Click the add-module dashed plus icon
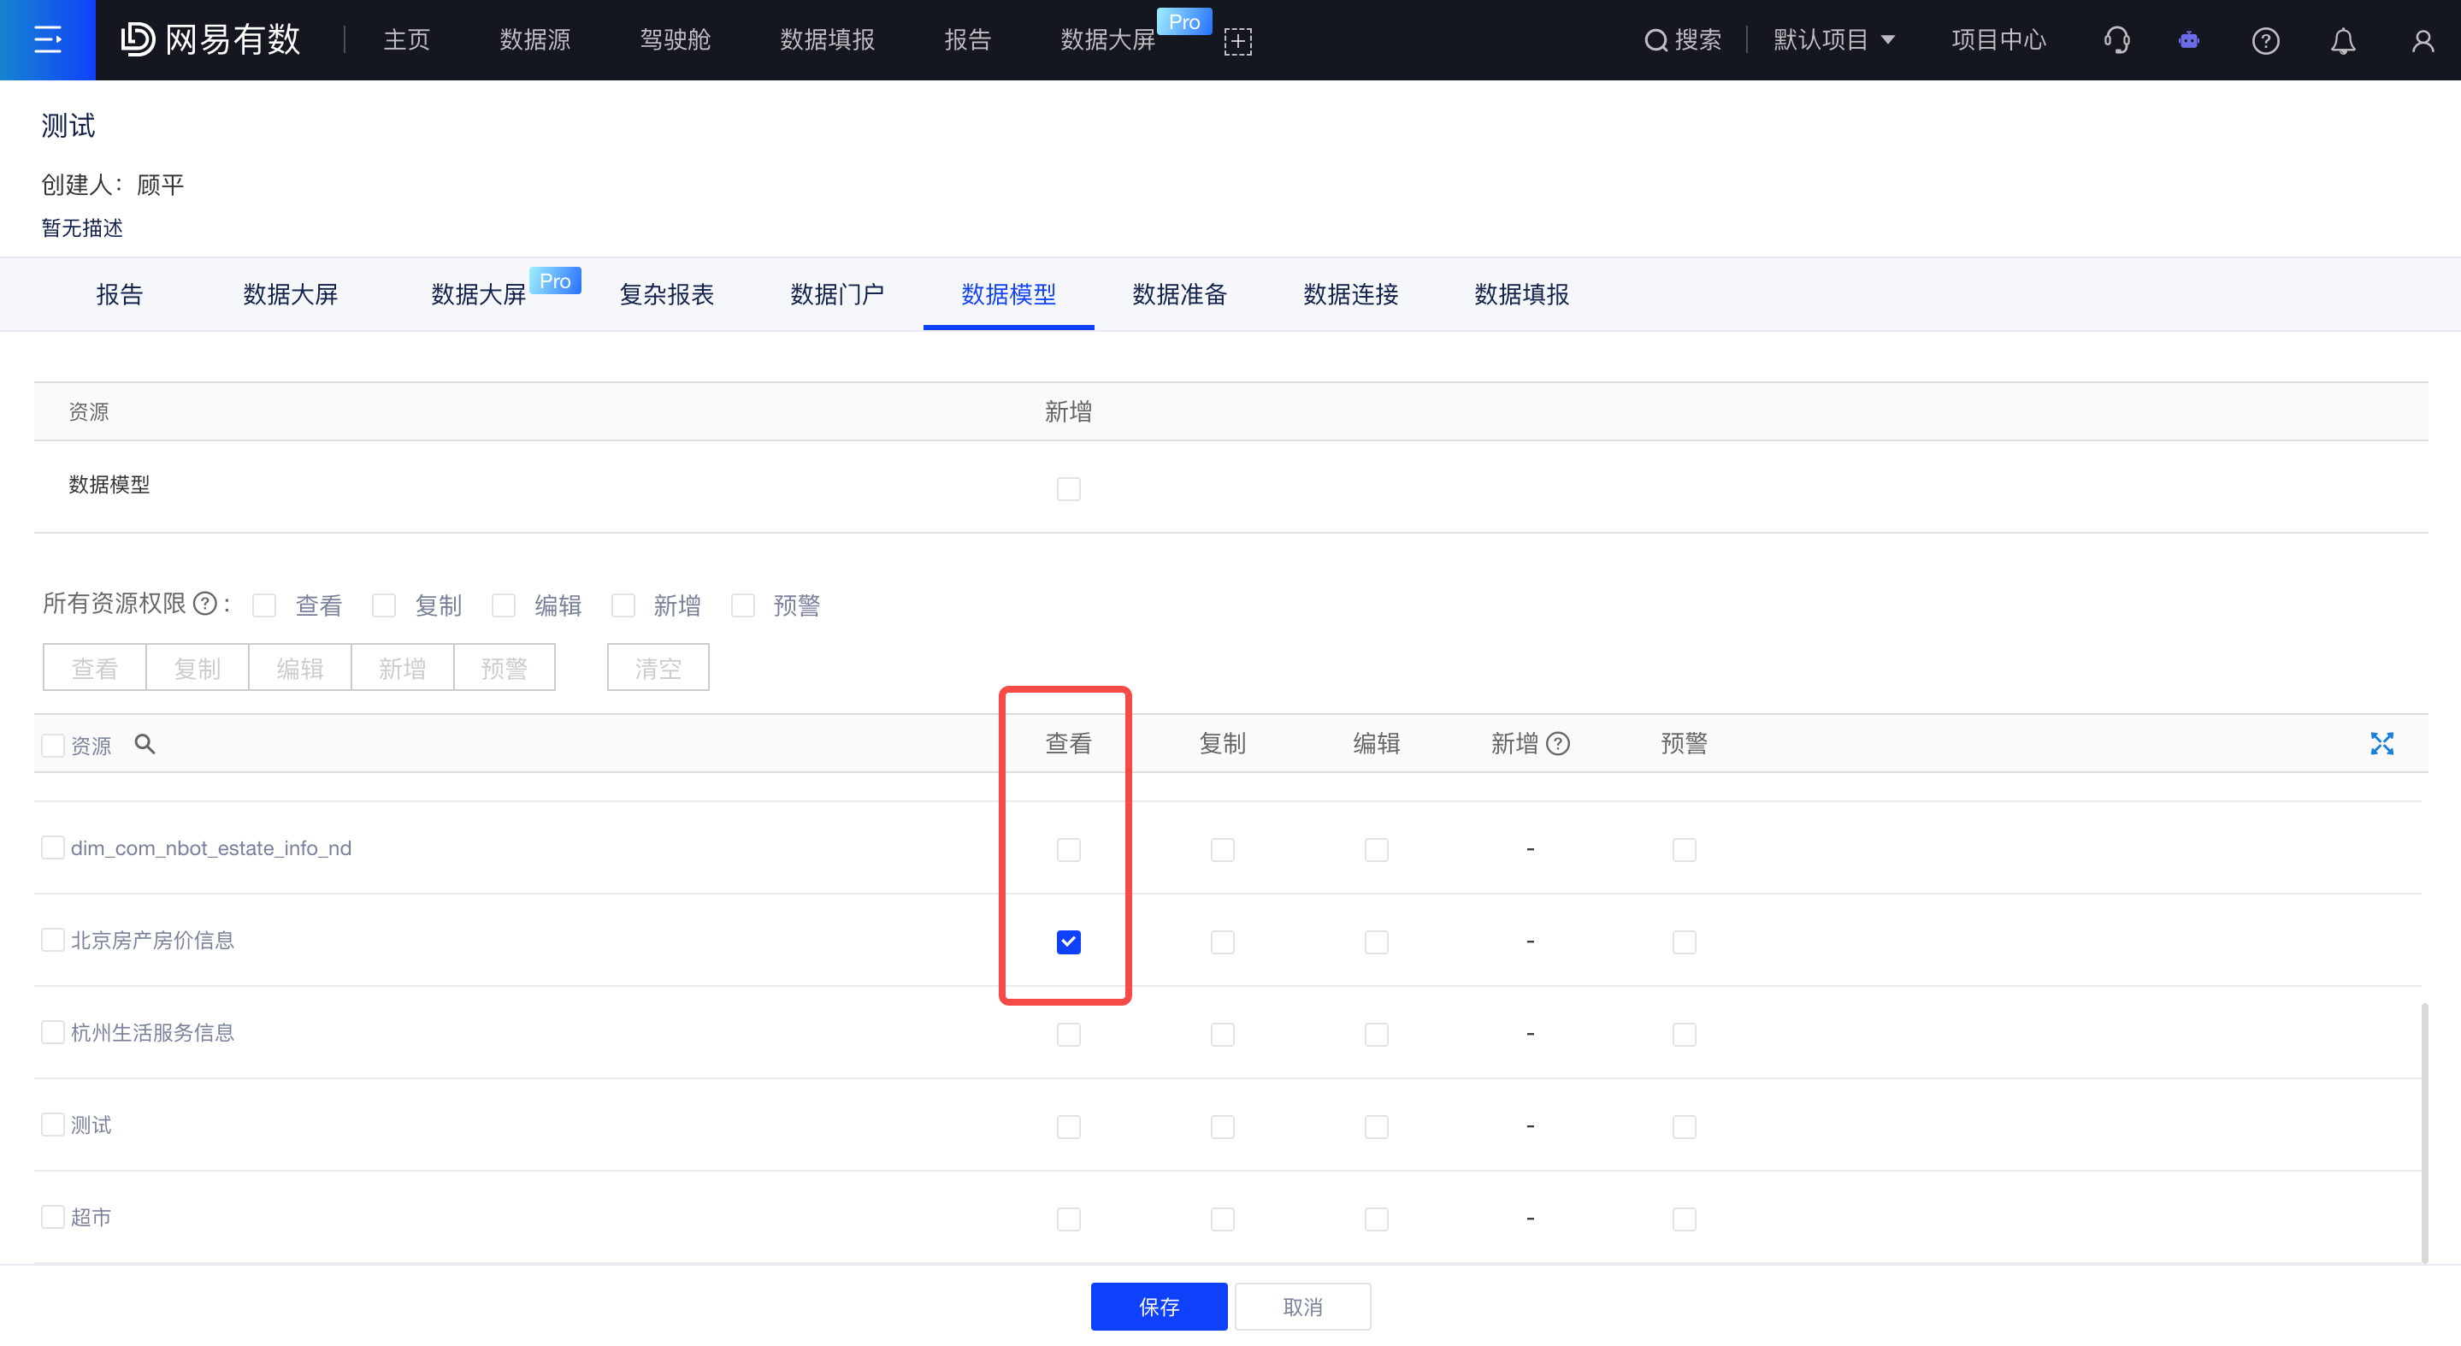The height and width of the screenshot is (1346, 2461). [1237, 41]
